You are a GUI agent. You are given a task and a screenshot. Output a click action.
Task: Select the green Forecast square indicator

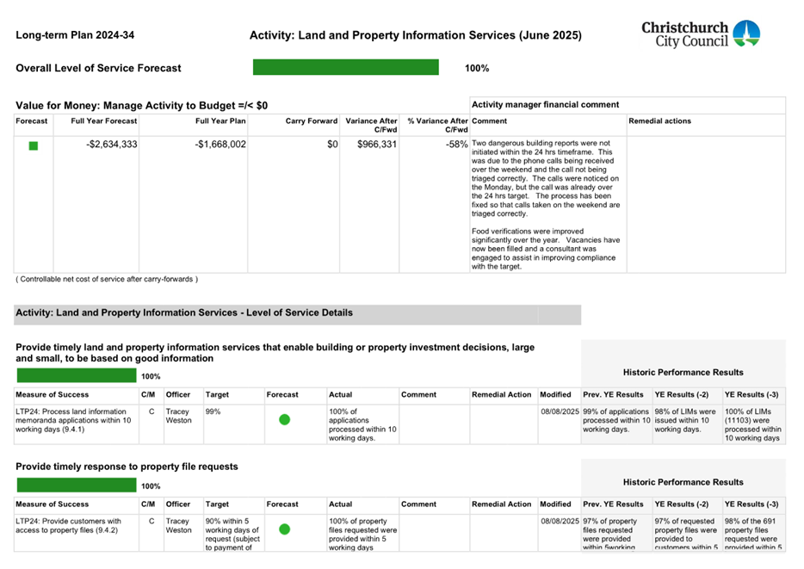point(32,146)
